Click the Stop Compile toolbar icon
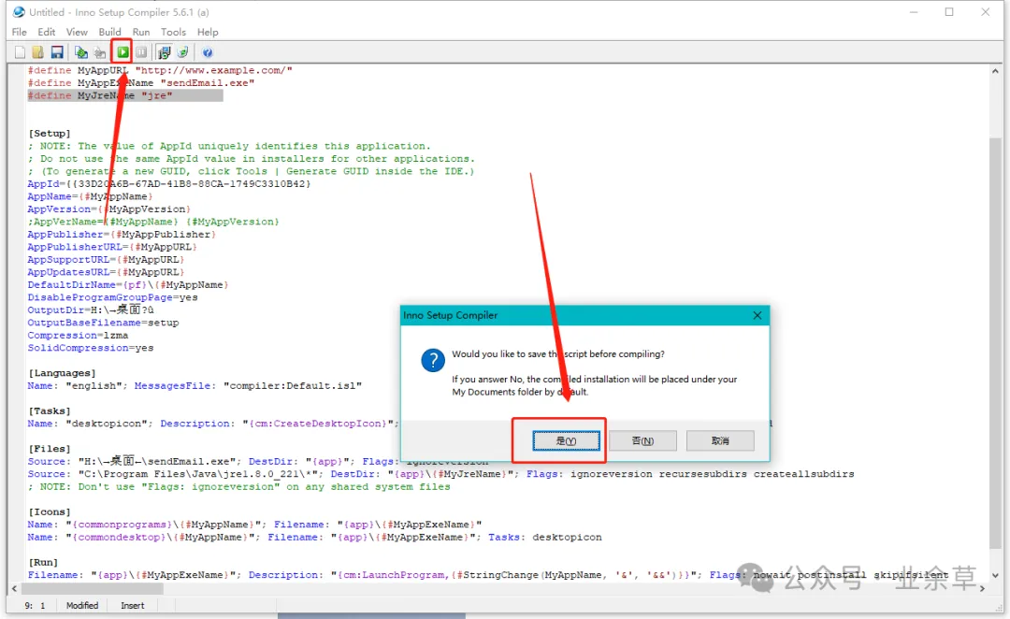 point(100,52)
